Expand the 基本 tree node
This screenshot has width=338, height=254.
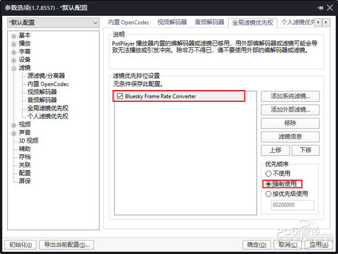(x=13, y=35)
